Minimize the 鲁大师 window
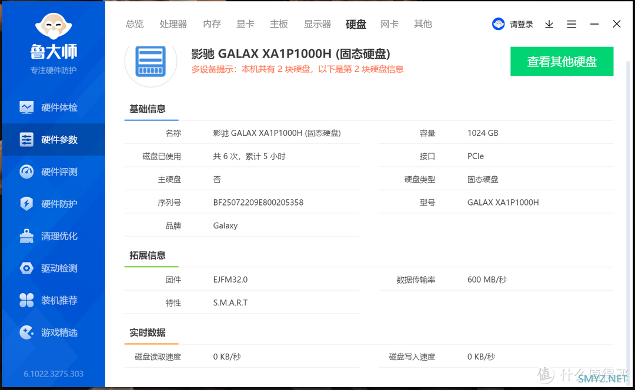The image size is (635, 390). pos(594,24)
